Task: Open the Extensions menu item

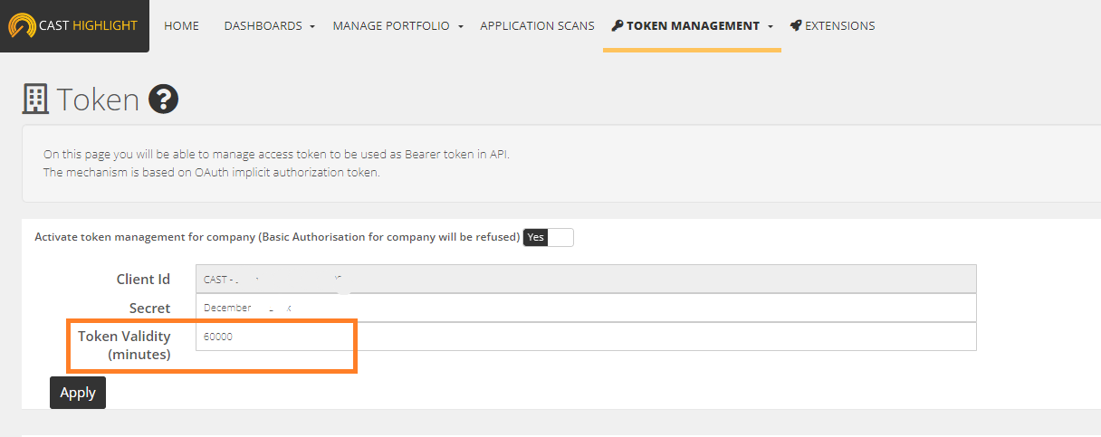Action: click(839, 25)
